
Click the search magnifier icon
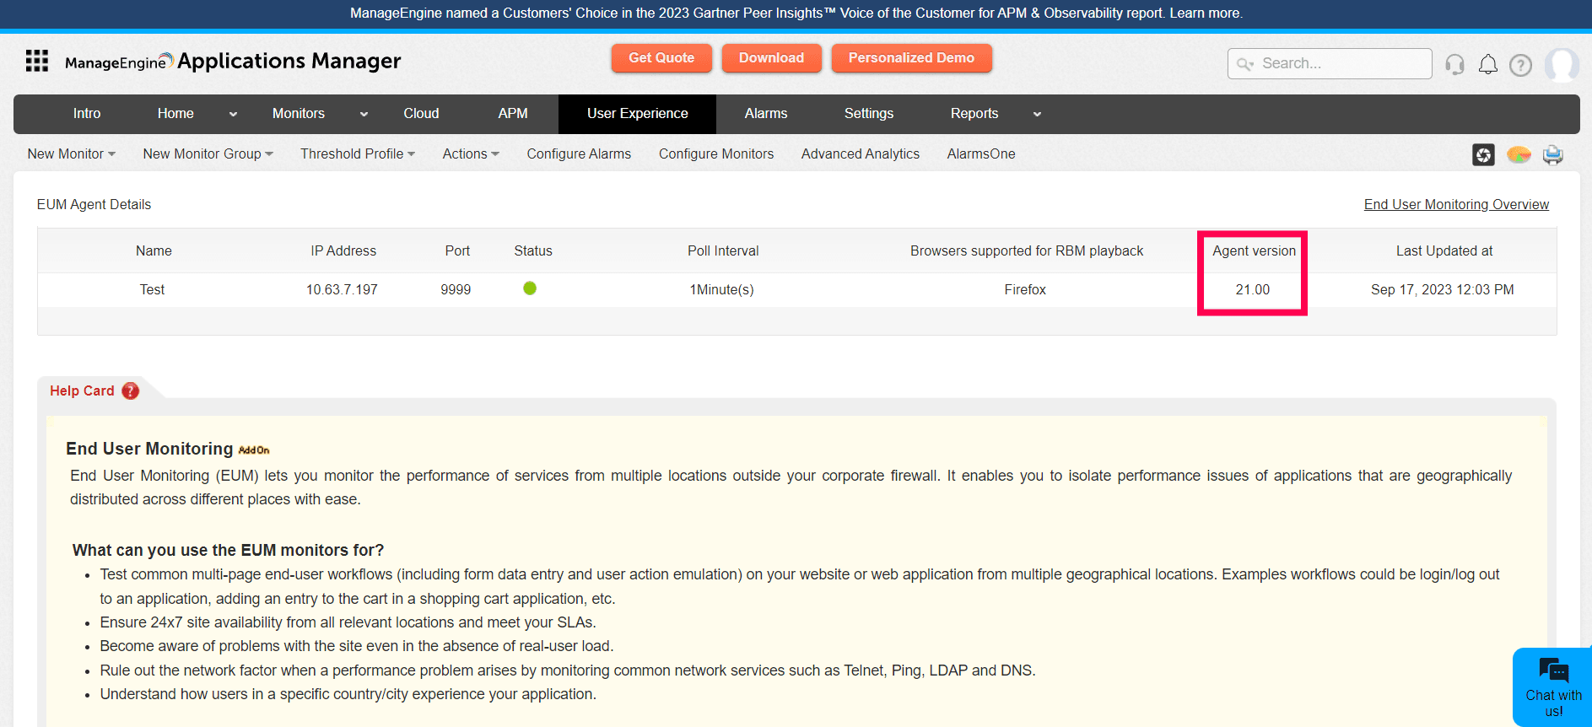[x=1244, y=64]
